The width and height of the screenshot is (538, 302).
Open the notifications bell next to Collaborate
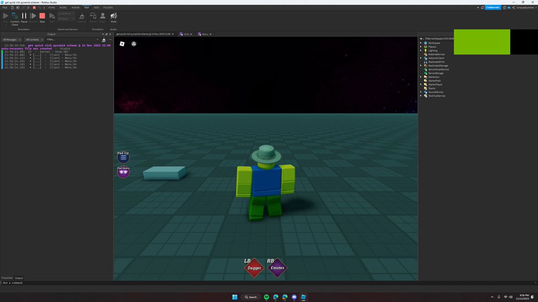[x=482, y=8]
